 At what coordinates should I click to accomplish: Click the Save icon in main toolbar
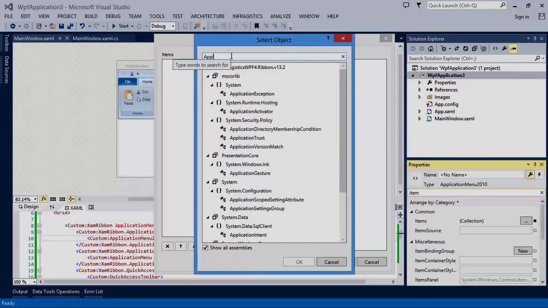pos(61,26)
